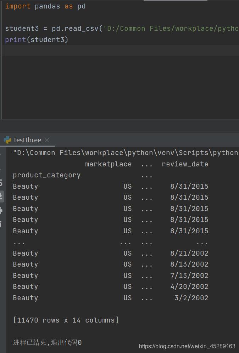The image size is (239, 353).
Task: Switch to the testthree run tab
Action: (27, 140)
